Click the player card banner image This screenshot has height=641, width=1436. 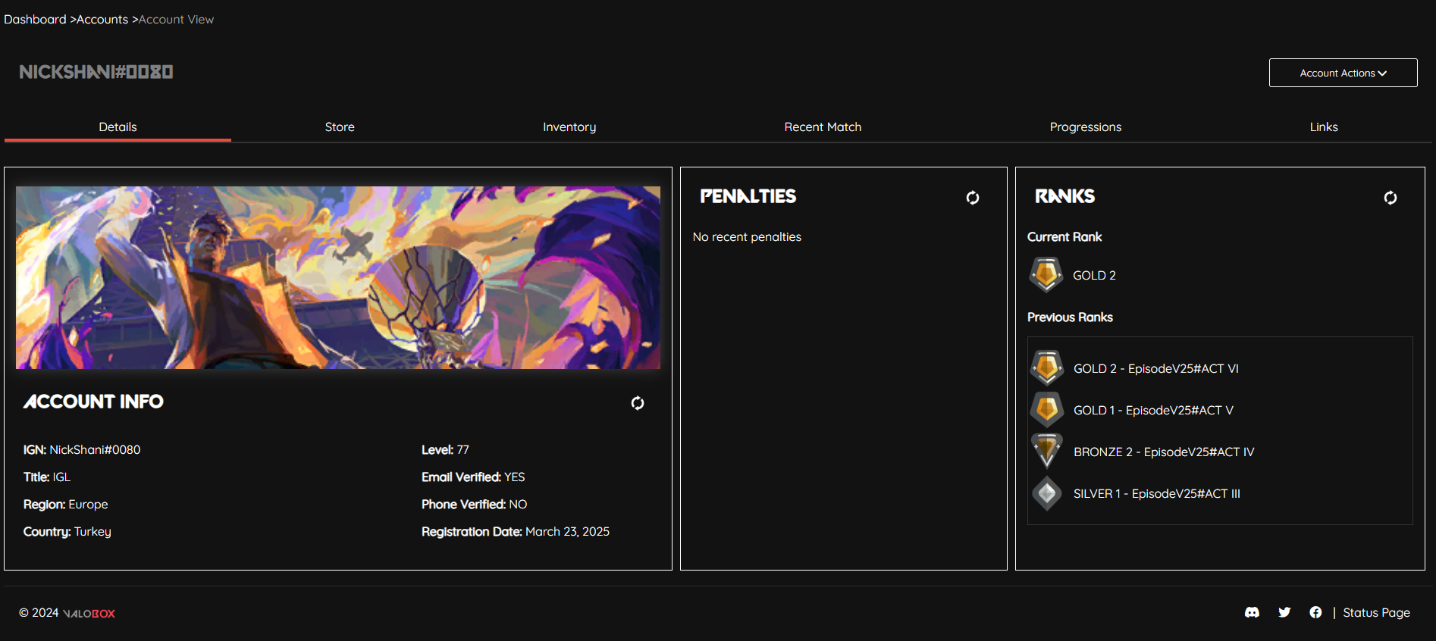coord(338,277)
